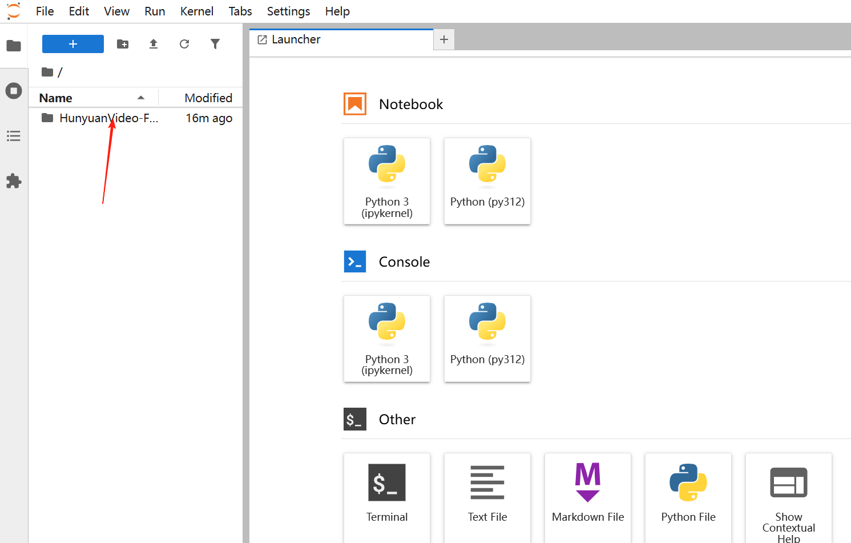Create a Python (py312) notebook
This screenshot has width=851, height=543.
pos(487,181)
